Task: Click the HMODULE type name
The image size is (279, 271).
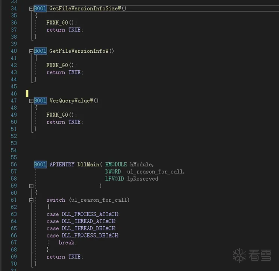Action: click(116, 164)
